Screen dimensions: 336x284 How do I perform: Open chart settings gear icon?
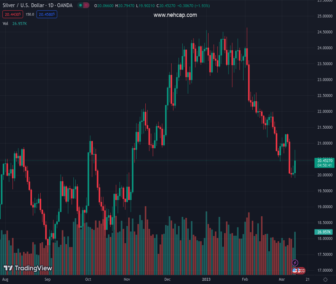click(327, 280)
